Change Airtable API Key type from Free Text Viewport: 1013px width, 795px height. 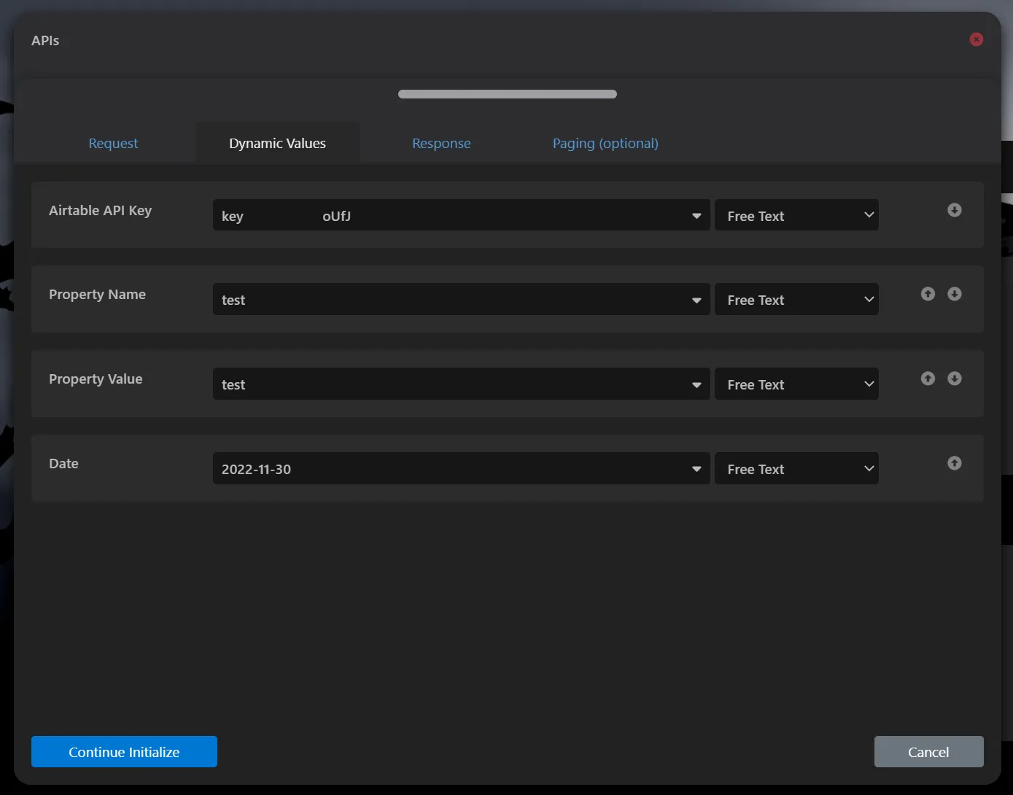tap(796, 215)
